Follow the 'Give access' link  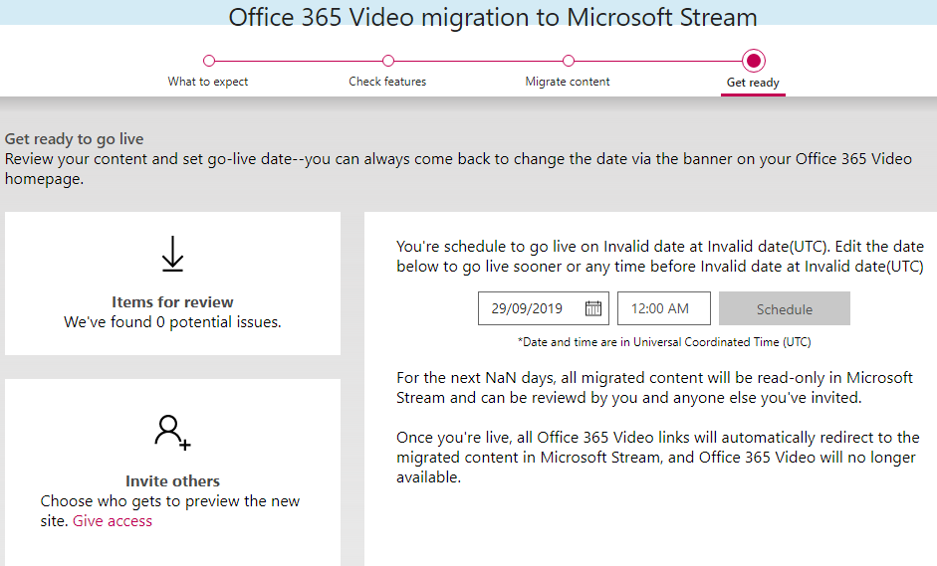(x=113, y=521)
